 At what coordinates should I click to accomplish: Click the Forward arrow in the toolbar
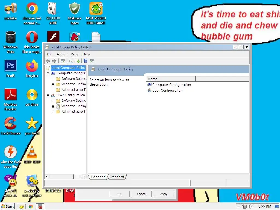54,61
